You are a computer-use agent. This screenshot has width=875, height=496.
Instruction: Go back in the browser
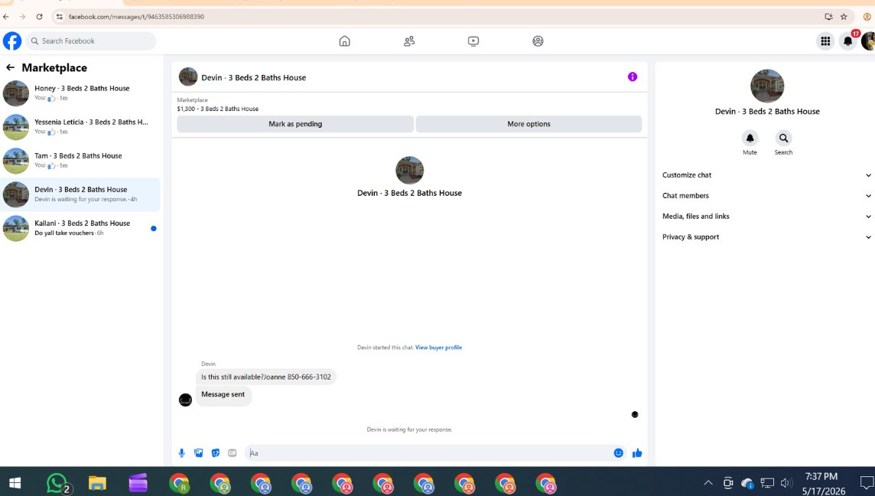click(x=6, y=17)
